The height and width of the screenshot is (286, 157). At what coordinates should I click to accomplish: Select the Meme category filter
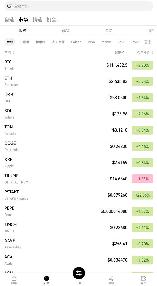point(106,42)
